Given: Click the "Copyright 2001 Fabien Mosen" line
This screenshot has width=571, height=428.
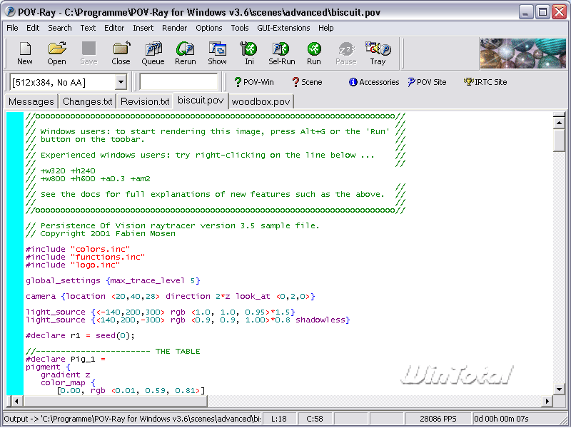Looking at the screenshot, I should [x=101, y=234].
